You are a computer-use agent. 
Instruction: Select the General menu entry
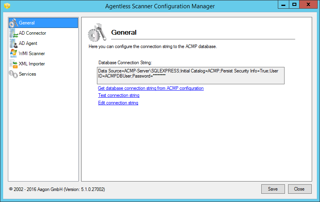pos(43,23)
